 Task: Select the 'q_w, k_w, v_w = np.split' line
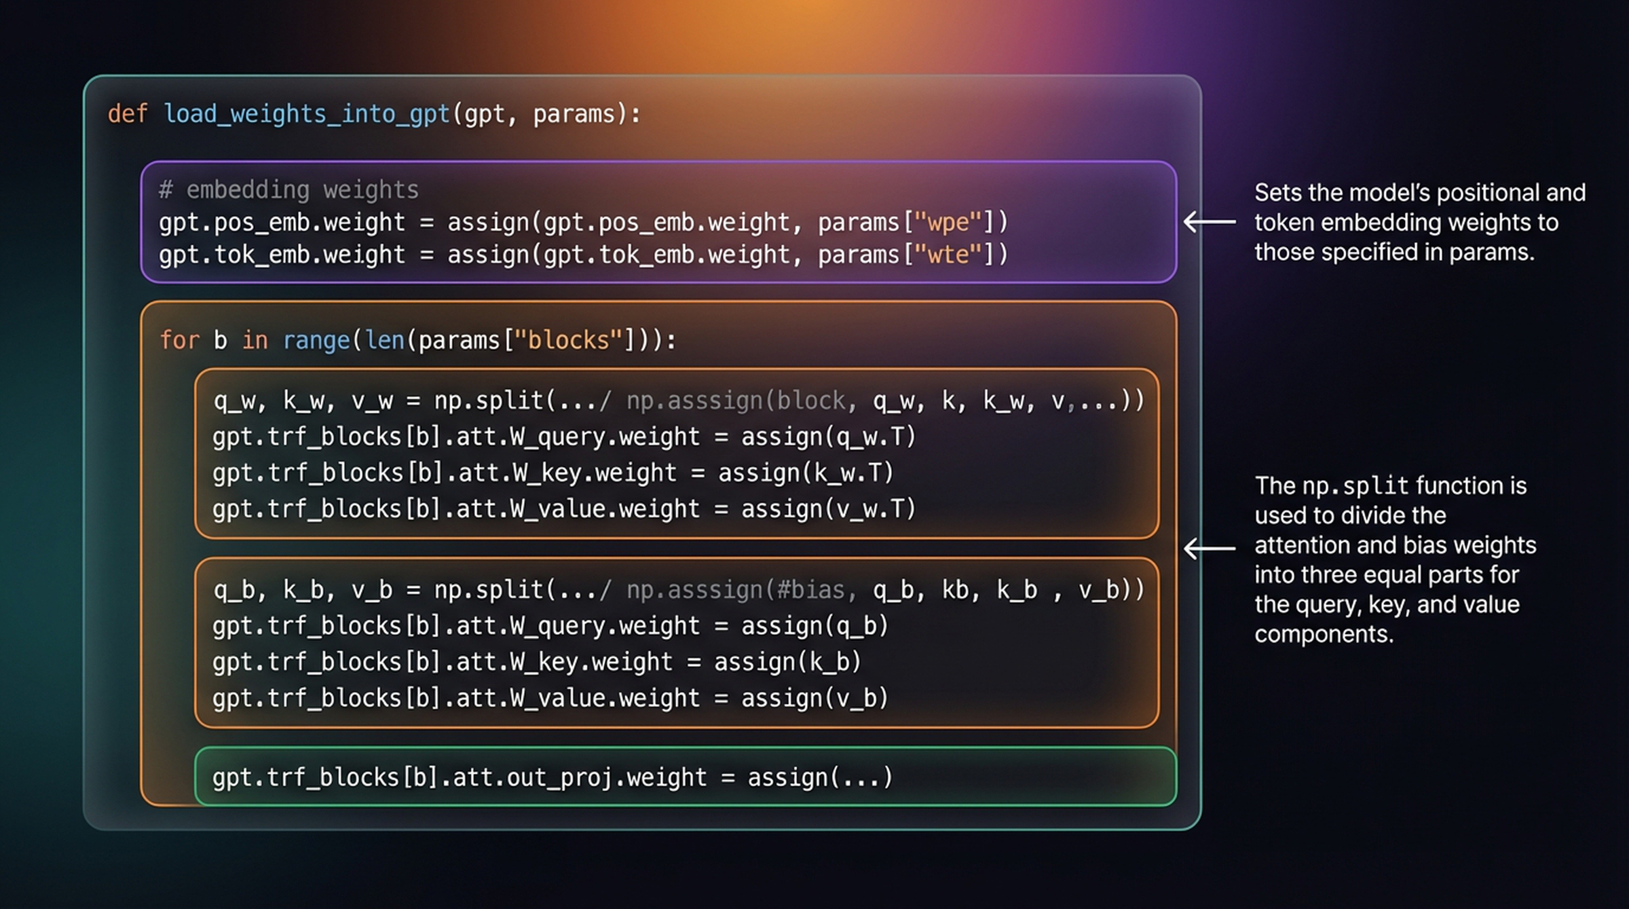[679, 401]
